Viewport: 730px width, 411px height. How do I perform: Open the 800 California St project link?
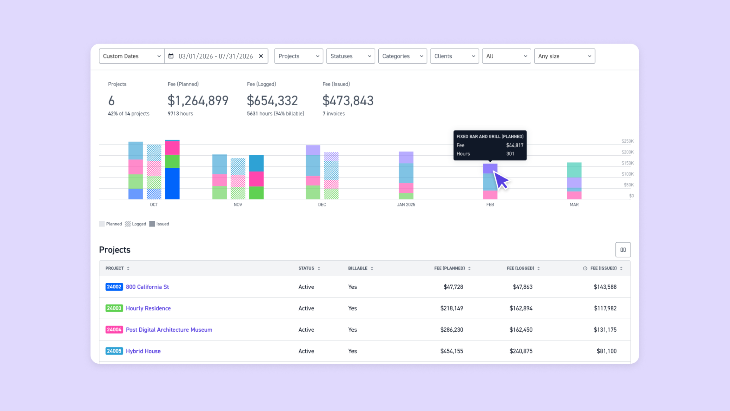tap(147, 287)
